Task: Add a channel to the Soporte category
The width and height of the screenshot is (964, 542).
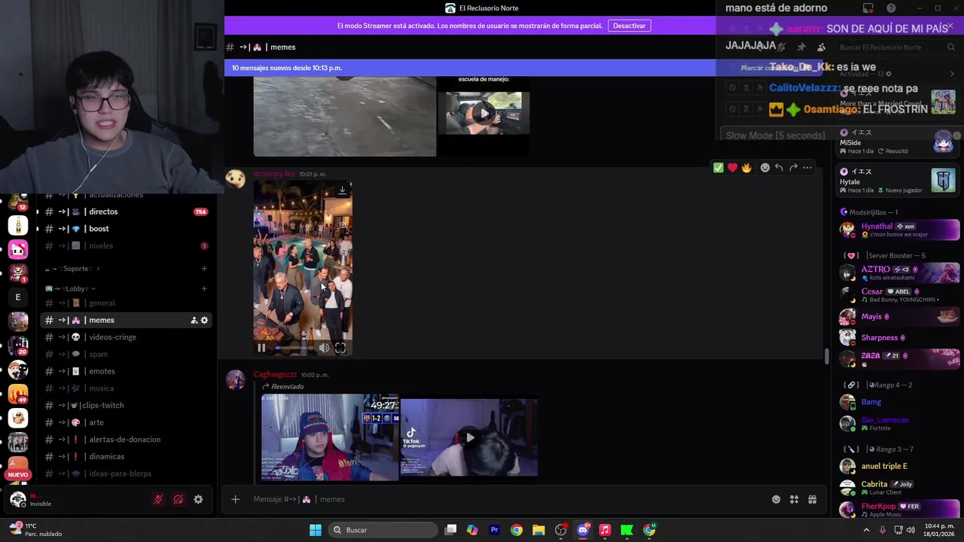Action: coord(204,269)
